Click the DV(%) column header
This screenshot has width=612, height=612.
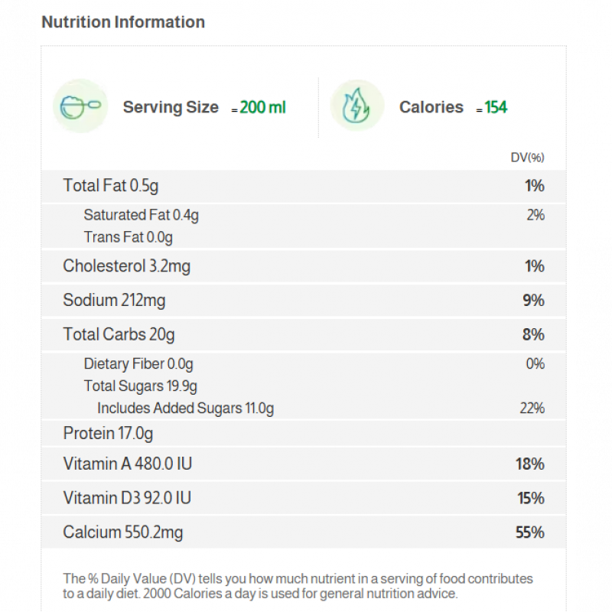tap(527, 158)
